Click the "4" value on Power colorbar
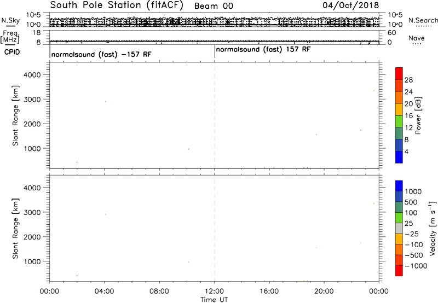This screenshot has width=438, height=303. tap(406, 151)
